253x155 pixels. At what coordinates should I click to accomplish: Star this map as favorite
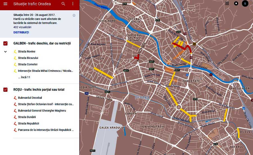[74, 15]
